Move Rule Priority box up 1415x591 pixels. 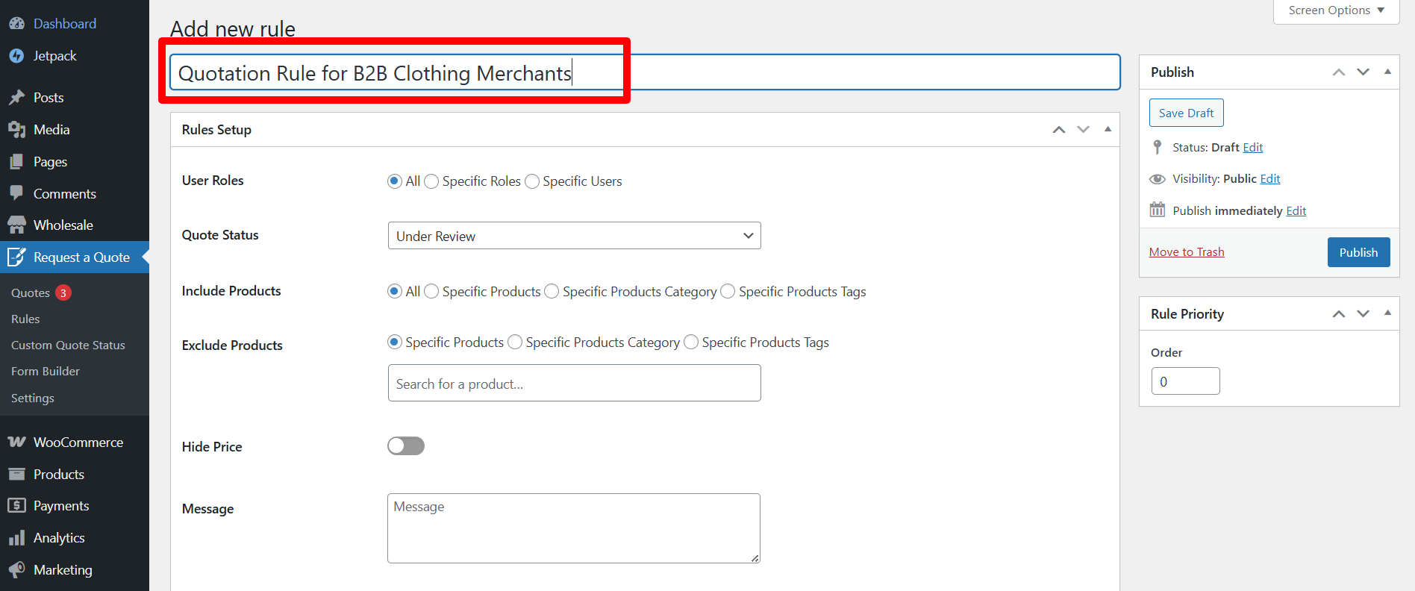tap(1339, 314)
